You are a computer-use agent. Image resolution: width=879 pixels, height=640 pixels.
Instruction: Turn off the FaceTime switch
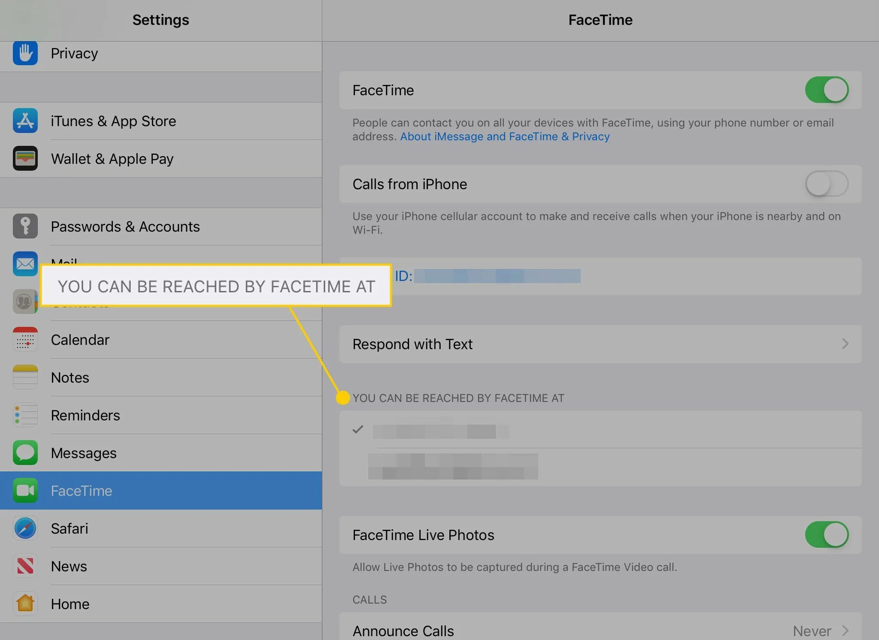pyautogui.click(x=826, y=90)
